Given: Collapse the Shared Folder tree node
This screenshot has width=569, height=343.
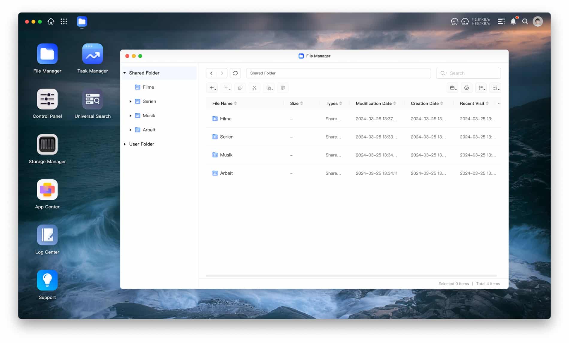Looking at the screenshot, I should (x=125, y=73).
